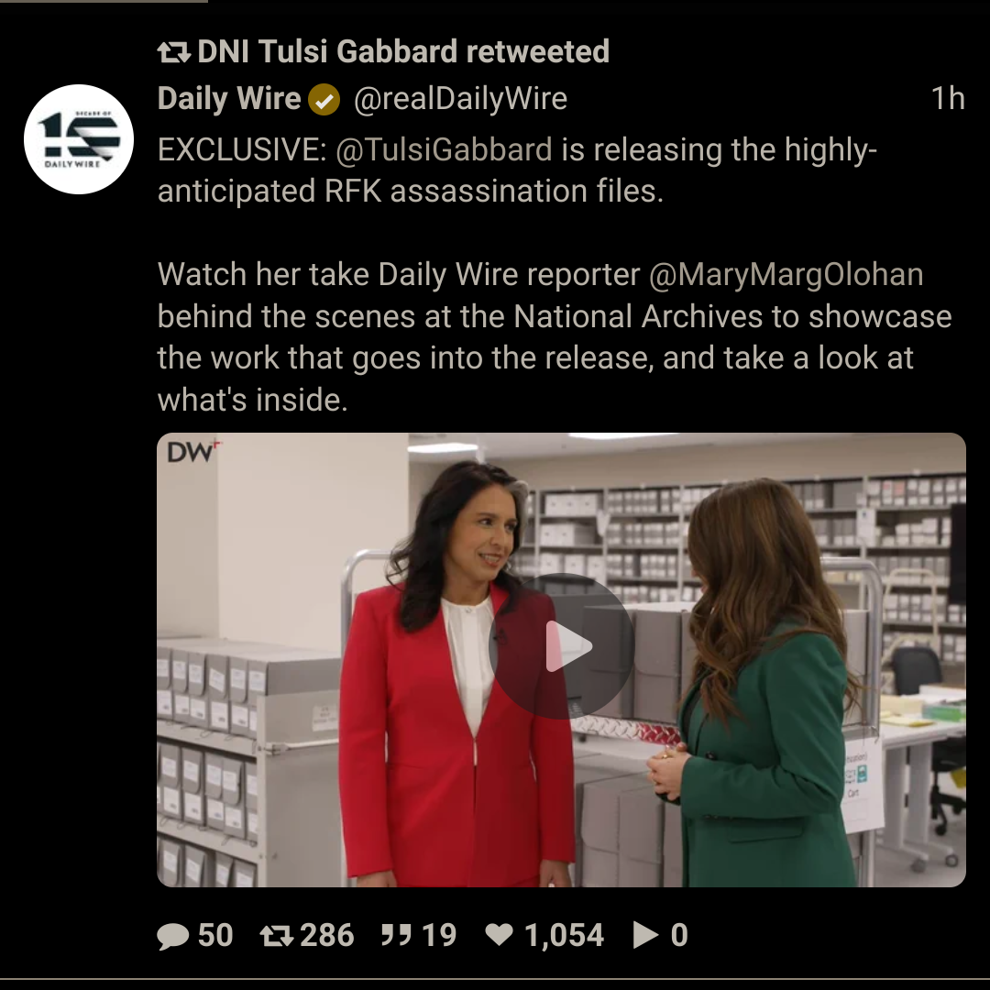The height and width of the screenshot is (990, 990).
Task: Click the video views triangle icon
Action: (645, 935)
